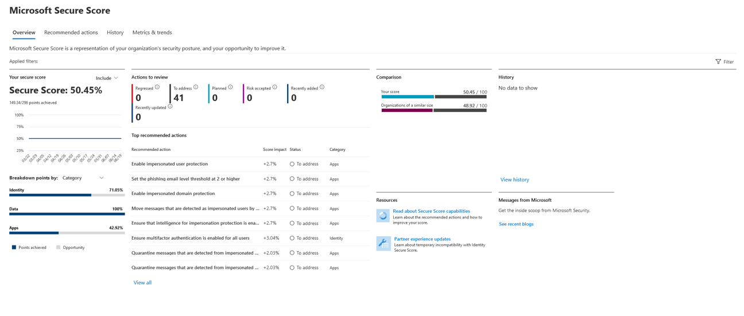Select status circle for Enable impersonated user protection
Image resolution: width=744 pixels, height=316 pixels.
(x=292, y=164)
